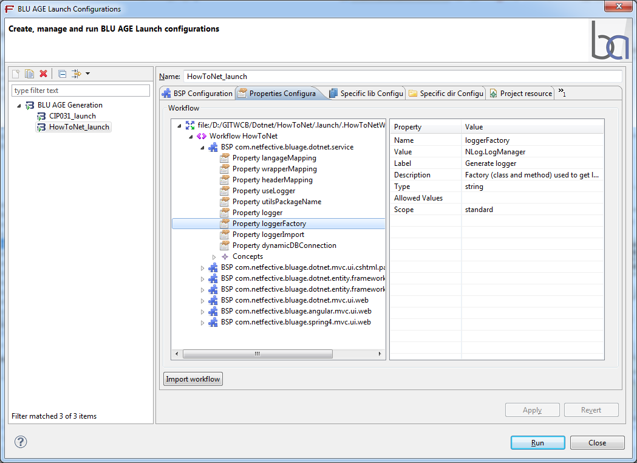Select the Workflow HowToNet tree item
Screen dimensions: 637x463
[x=244, y=135]
